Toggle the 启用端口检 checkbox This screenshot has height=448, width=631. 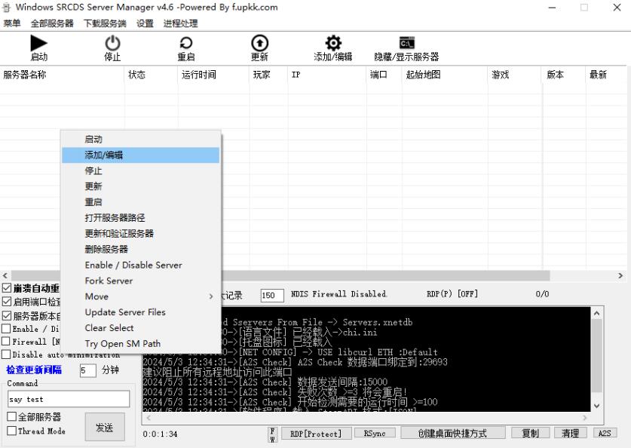(7, 302)
